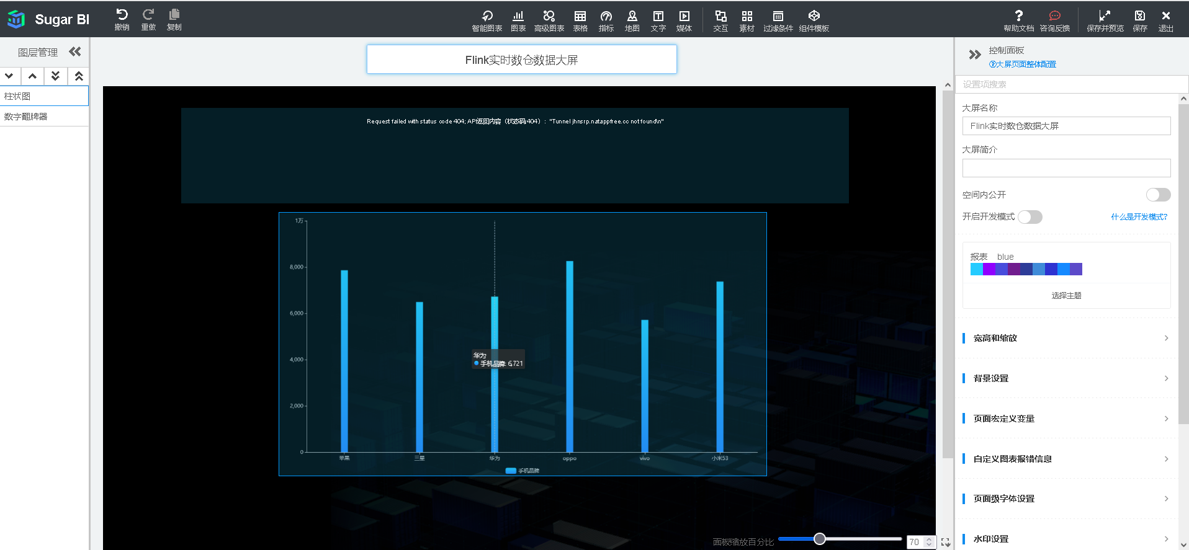Click the 三星 bar in chart

tap(420, 377)
